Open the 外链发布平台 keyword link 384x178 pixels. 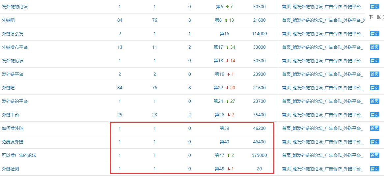pos(15,47)
